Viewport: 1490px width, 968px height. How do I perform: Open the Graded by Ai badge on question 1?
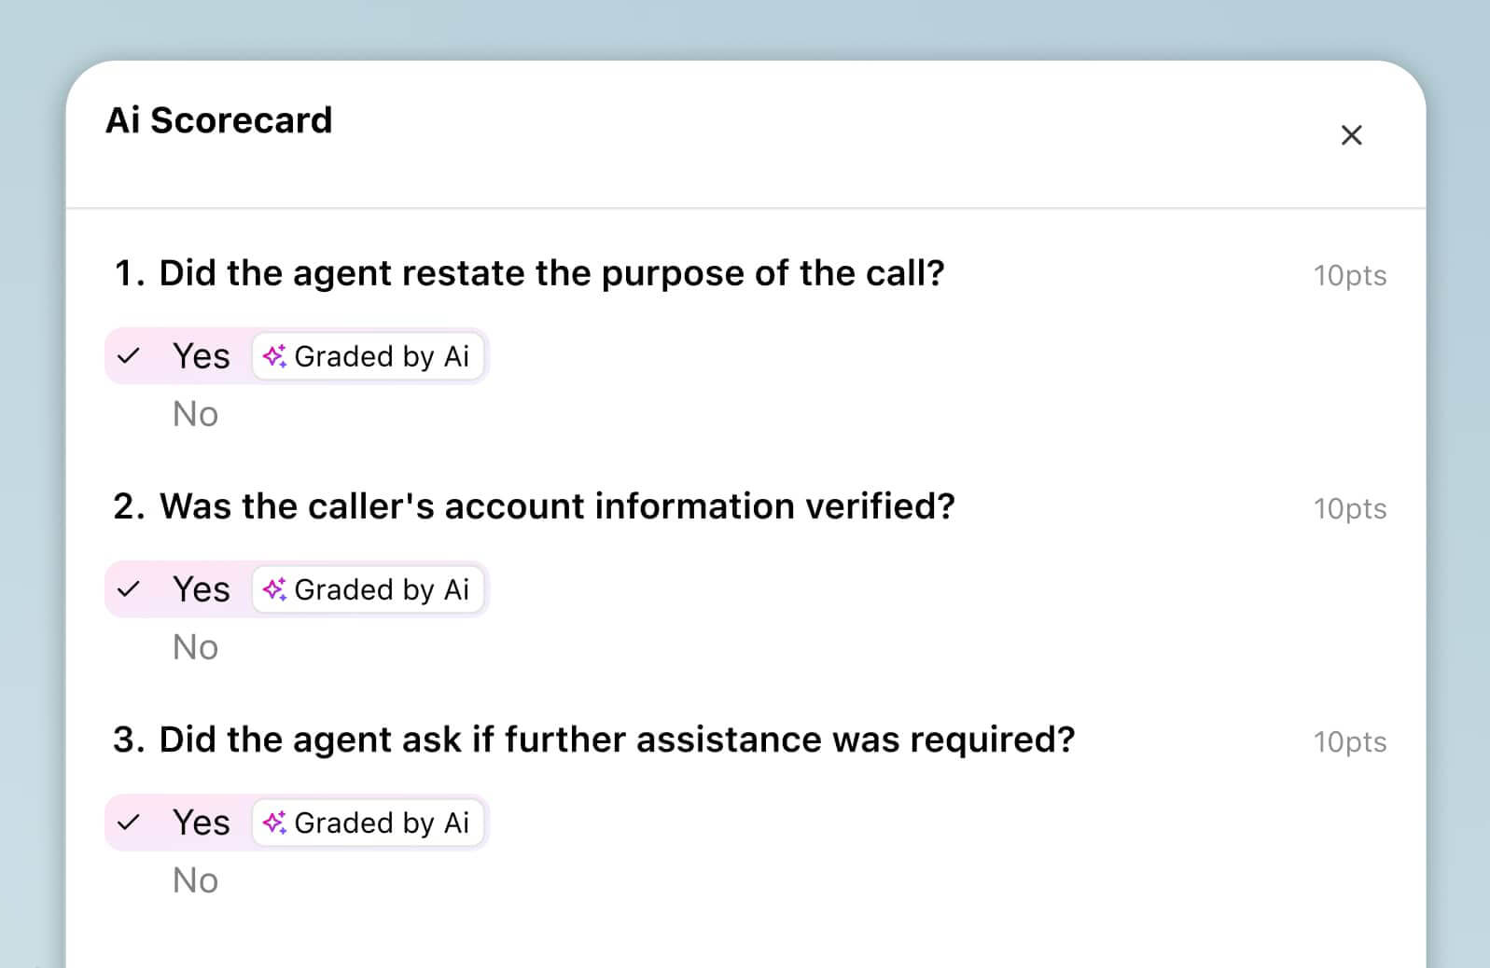368,356
